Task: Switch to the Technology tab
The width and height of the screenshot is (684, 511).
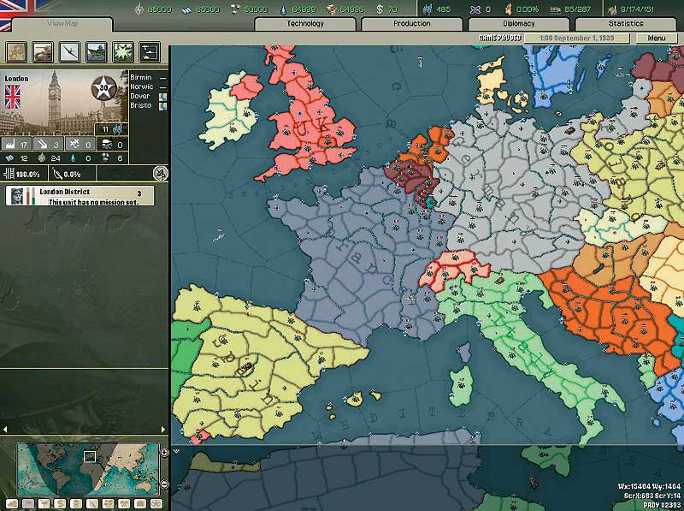Action: pyautogui.click(x=305, y=24)
